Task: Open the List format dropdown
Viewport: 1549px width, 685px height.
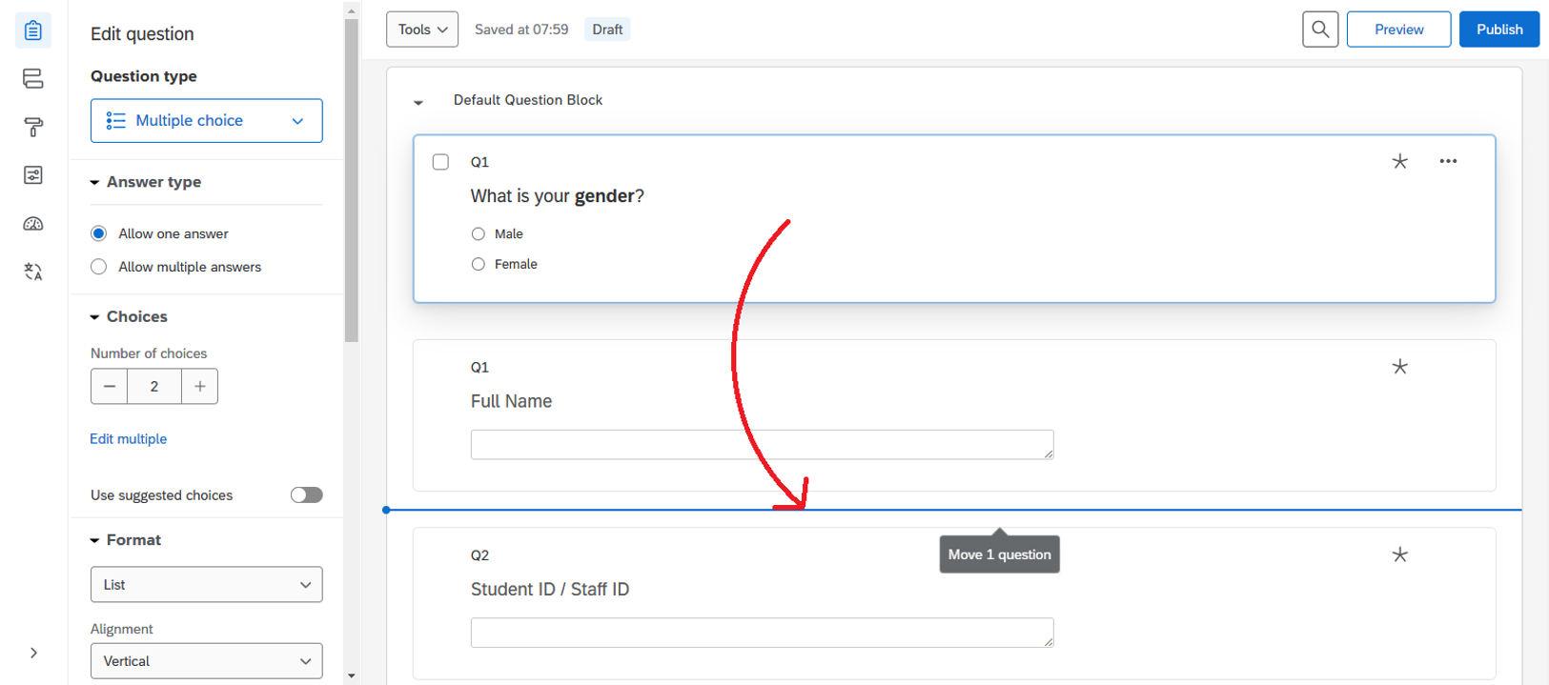Action: 206,585
